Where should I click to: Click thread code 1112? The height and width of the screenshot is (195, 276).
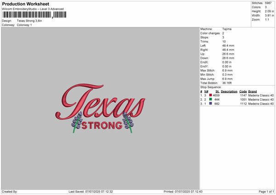(243, 104)
